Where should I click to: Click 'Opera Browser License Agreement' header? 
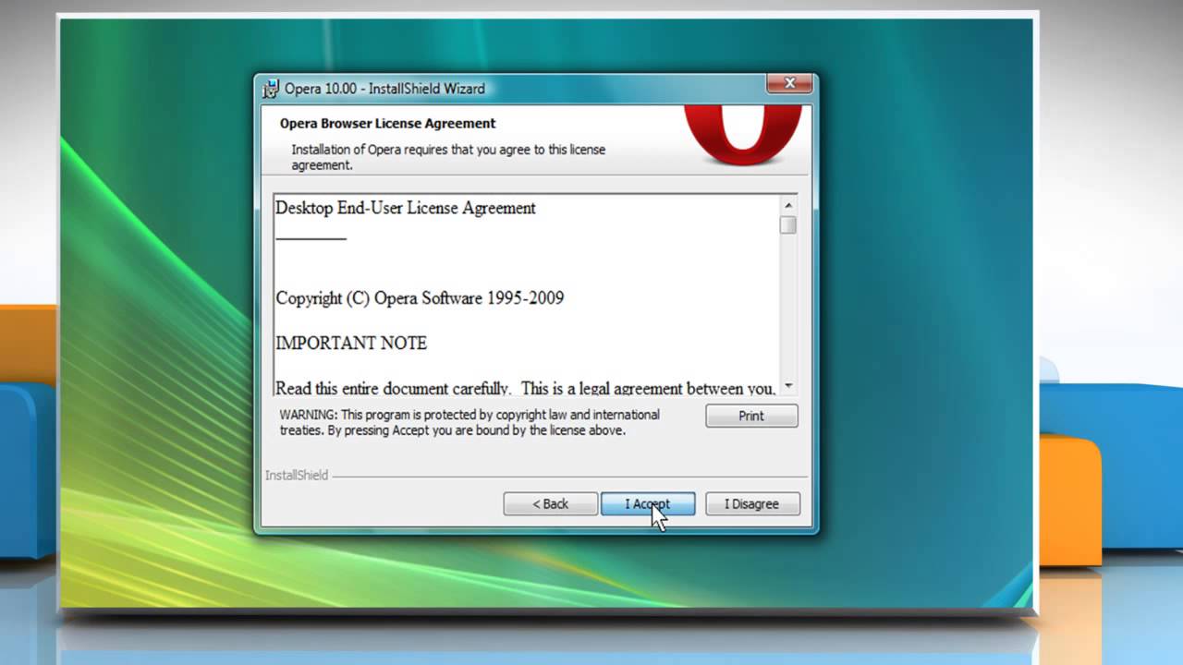tap(388, 123)
